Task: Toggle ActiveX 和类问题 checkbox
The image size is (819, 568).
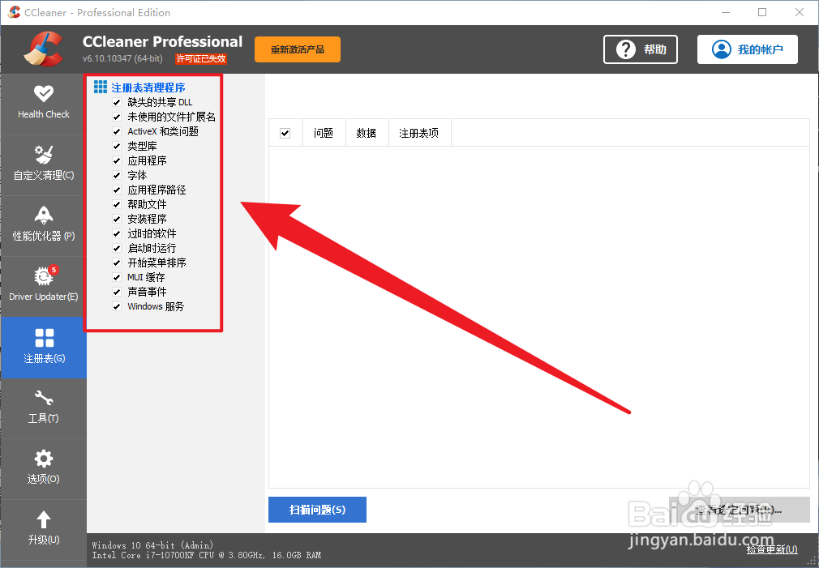Action: [117, 131]
